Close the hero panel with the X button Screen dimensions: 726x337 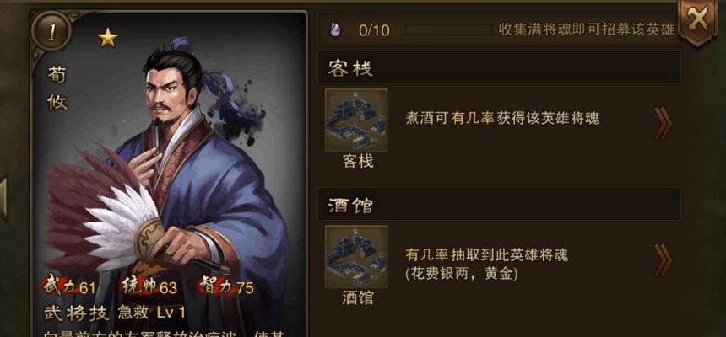[698, 20]
